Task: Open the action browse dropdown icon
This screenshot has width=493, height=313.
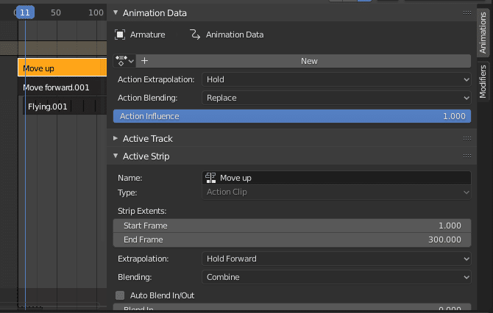Action: [125, 61]
